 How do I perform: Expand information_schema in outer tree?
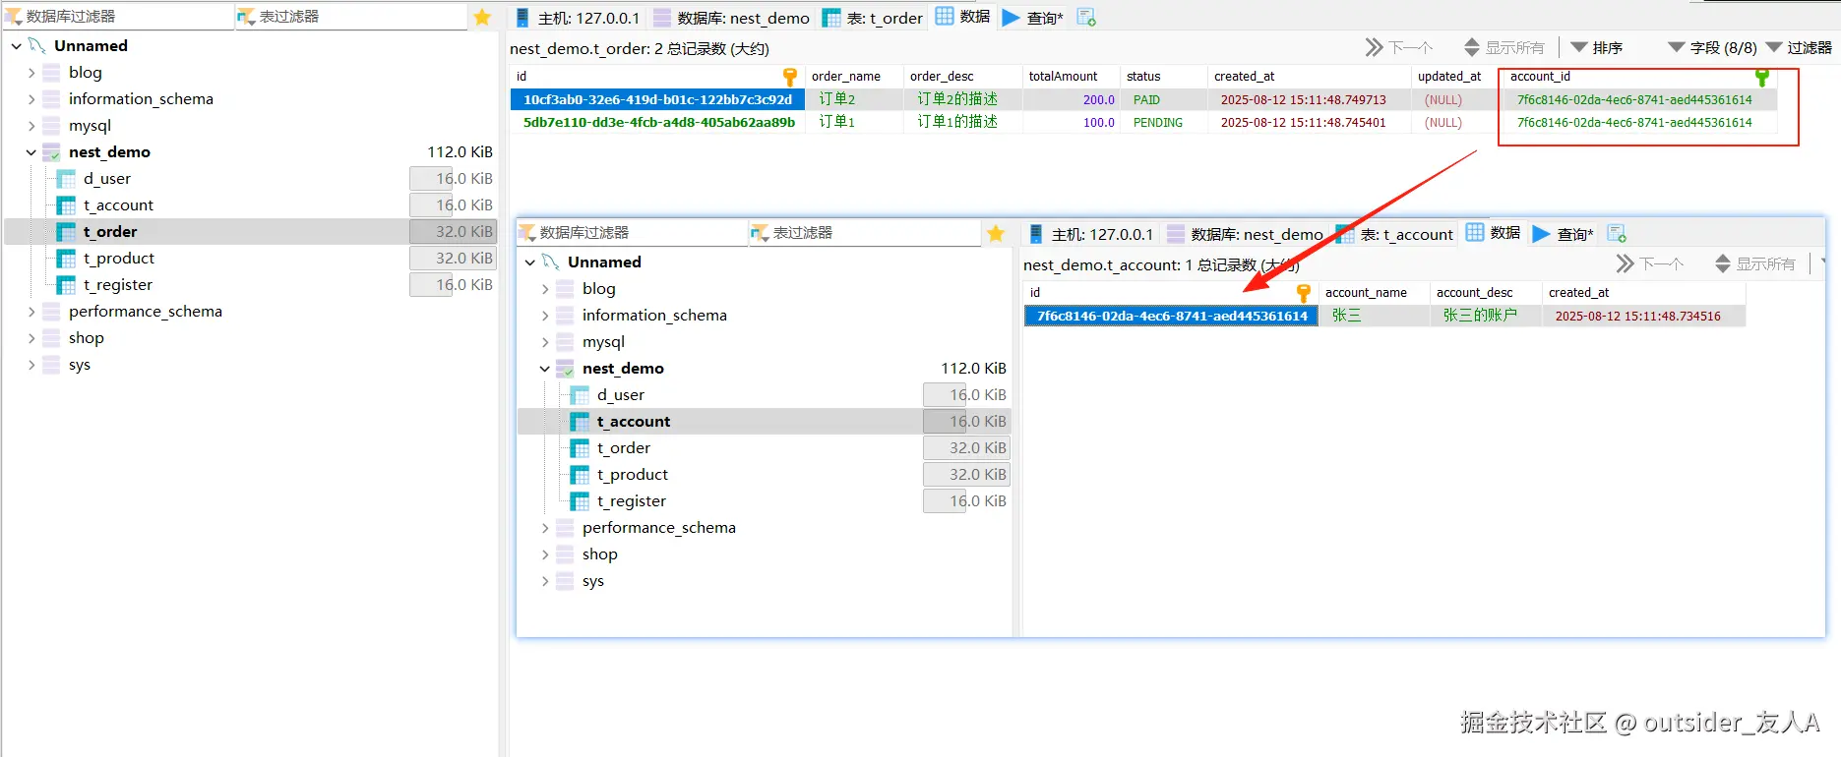tap(31, 99)
